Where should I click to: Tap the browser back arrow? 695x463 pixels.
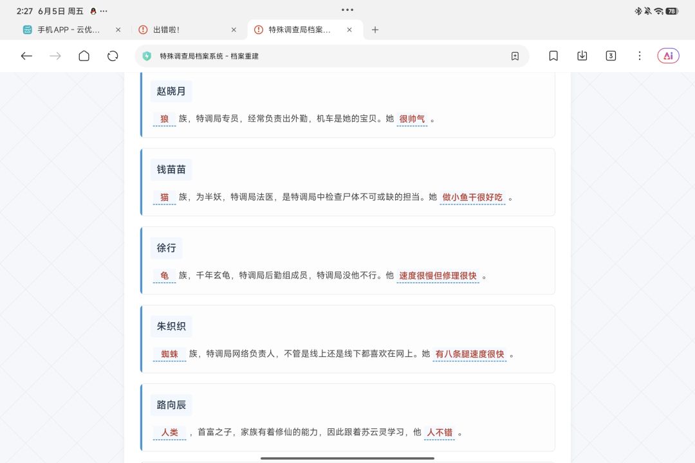[x=26, y=56]
